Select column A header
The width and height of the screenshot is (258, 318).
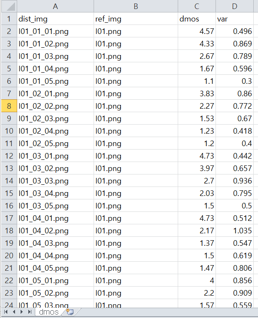tap(55, 6)
